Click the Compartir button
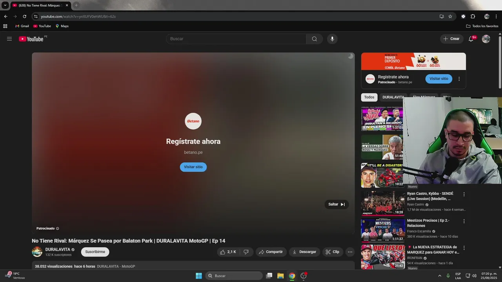This screenshot has height=282, width=502. [271, 252]
